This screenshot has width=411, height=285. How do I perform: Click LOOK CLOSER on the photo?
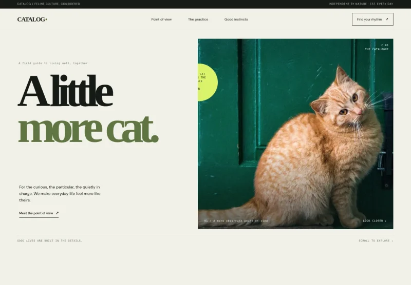(375, 221)
